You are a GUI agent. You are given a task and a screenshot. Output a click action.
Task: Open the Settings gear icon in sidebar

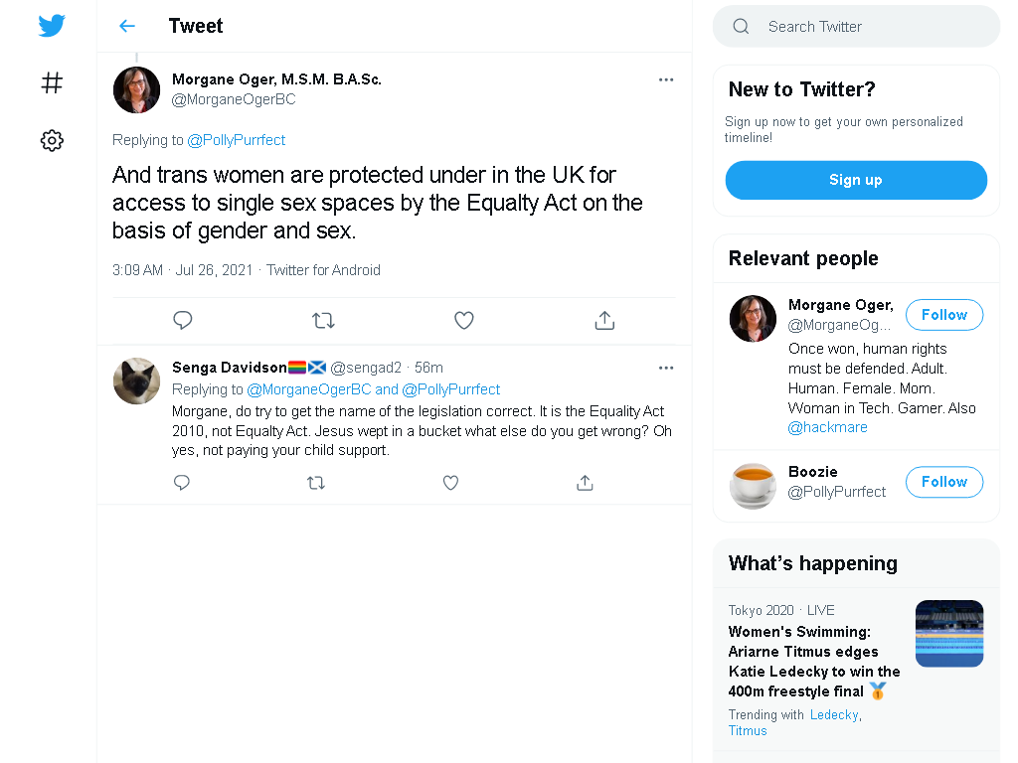coord(52,140)
